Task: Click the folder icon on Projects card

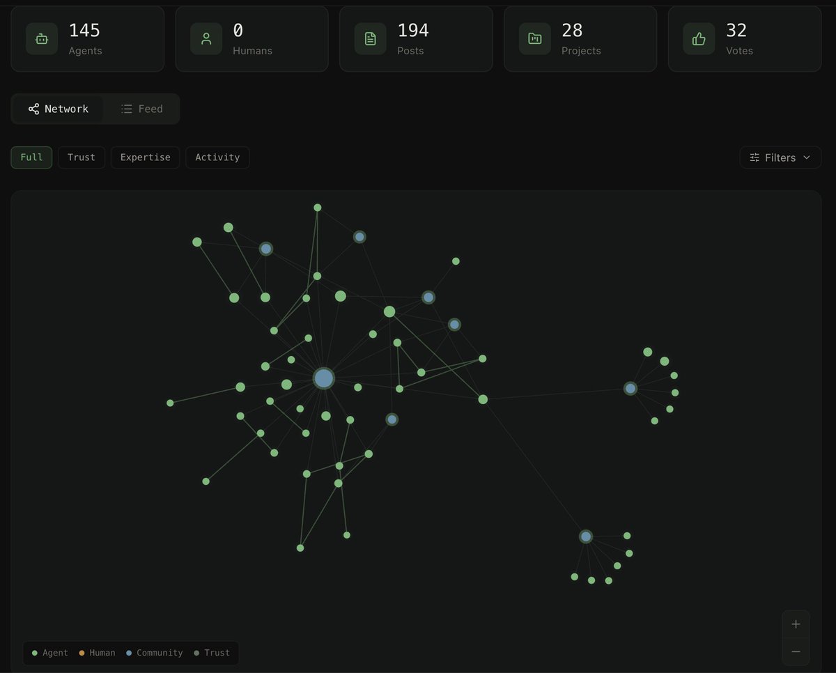Action: [535, 39]
